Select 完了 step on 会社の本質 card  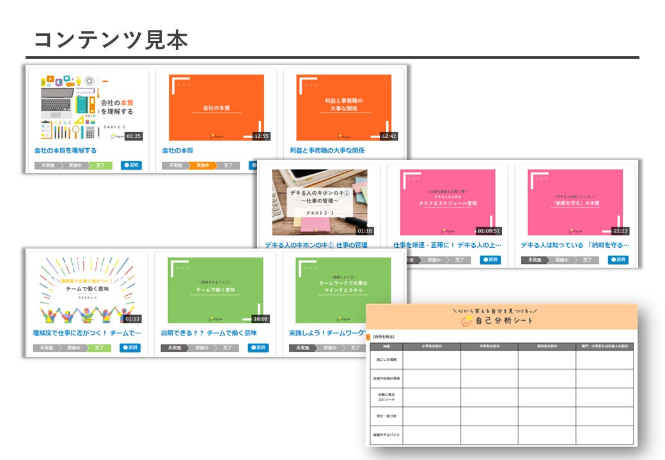click(229, 165)
